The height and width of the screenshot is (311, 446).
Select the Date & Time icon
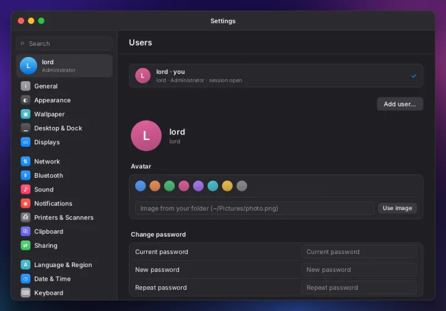[x=25, y=279]
